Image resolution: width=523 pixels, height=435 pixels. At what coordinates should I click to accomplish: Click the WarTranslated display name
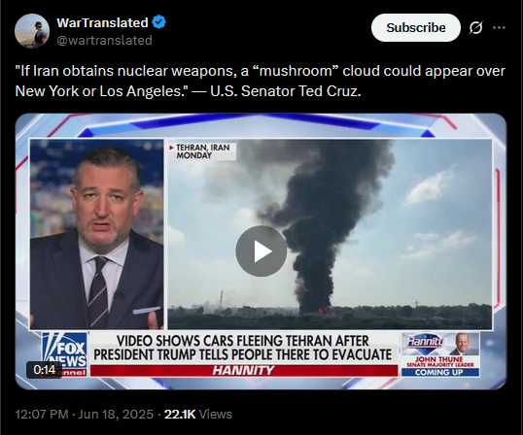click(x=102, y=22)
